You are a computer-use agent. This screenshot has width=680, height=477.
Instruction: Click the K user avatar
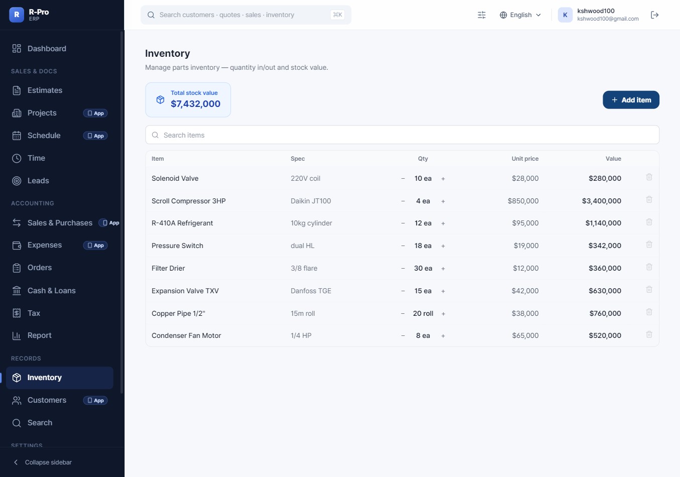click(x=565, y=15)
